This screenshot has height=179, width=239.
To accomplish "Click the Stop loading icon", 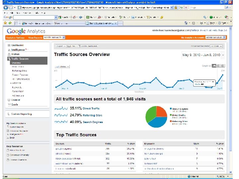I will point(186,7).
